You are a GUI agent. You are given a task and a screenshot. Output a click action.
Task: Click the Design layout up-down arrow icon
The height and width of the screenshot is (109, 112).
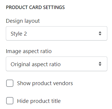(100, 34)
